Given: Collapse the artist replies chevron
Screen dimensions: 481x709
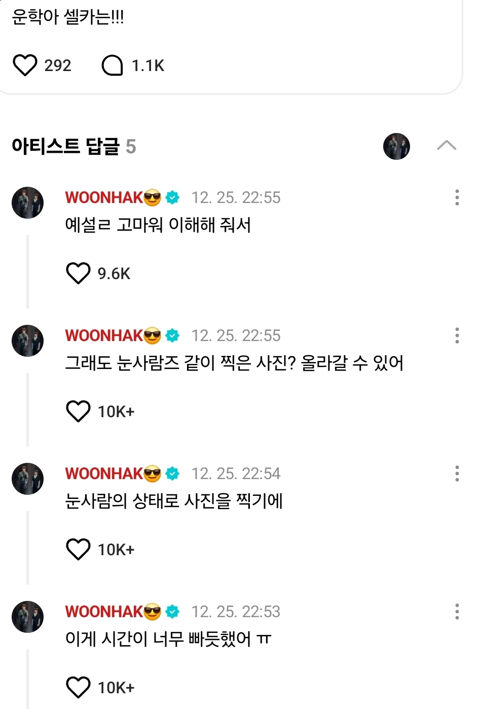Looking at the screenshot, I should (446, 146).
